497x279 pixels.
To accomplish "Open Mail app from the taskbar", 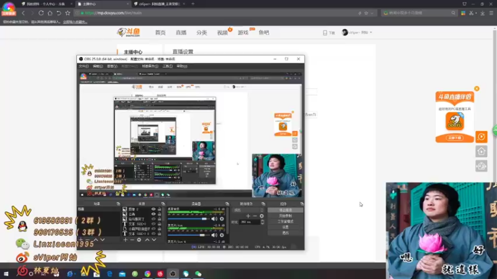I will coord(122,273).
